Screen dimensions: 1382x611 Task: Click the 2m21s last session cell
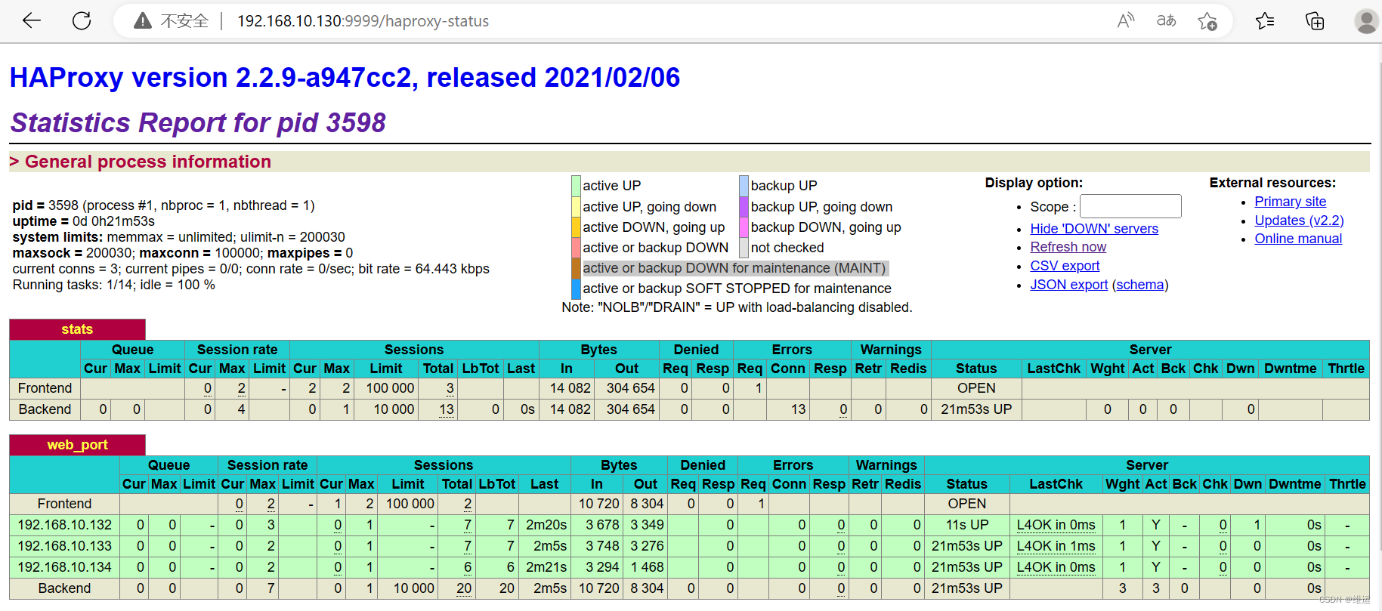pyautogui.click(x=546, y=567)
